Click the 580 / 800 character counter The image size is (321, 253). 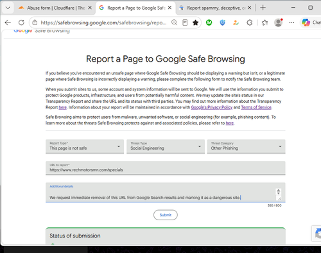pyautogui.click(x=274, y=205)
